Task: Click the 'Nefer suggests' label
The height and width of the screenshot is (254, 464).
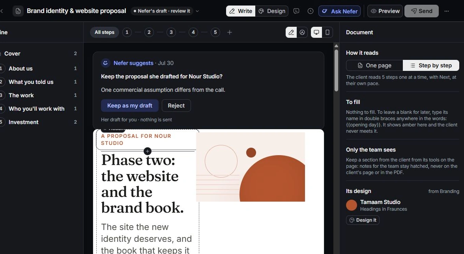Action: click(x=133, y=63)
